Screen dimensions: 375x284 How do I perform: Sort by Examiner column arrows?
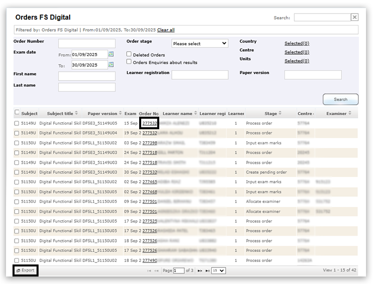[x=350, y=114]
